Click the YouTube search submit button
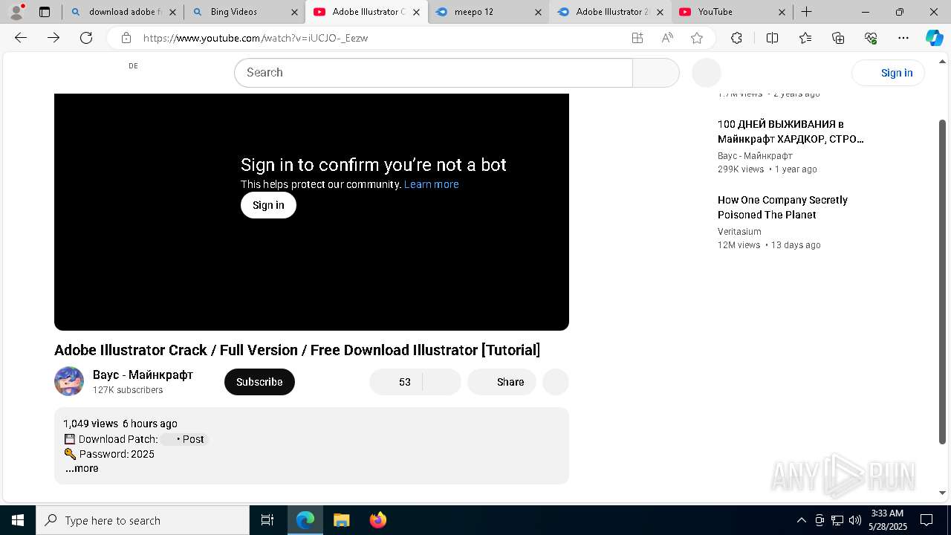951x535 pixels. [656, 73]
